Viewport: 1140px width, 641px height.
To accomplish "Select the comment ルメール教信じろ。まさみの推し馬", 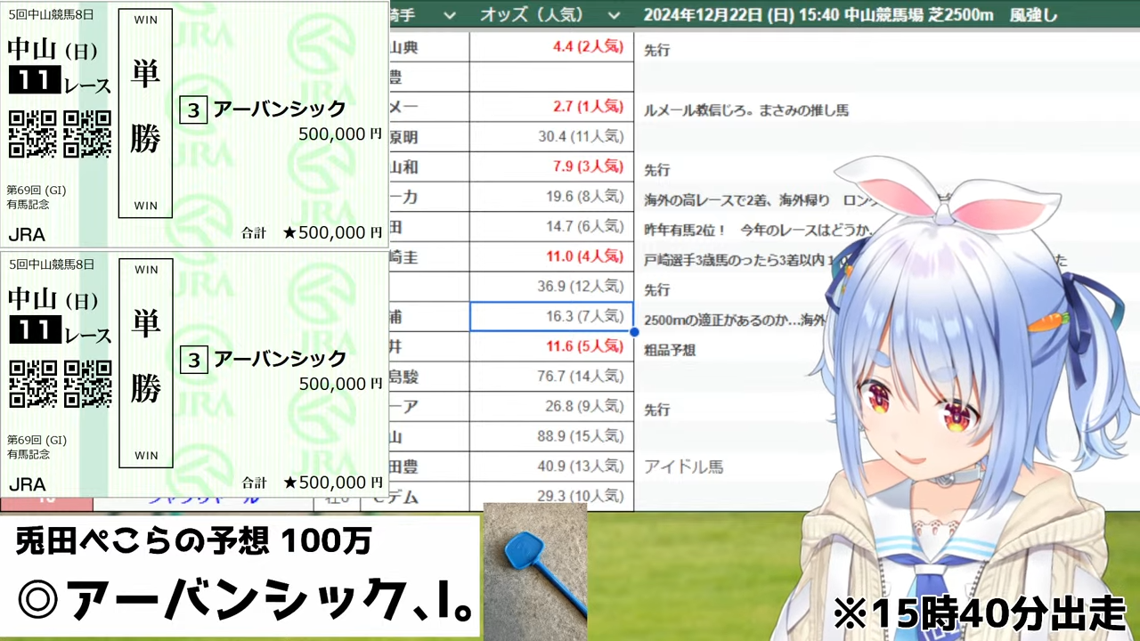I will tap(745, 110).
